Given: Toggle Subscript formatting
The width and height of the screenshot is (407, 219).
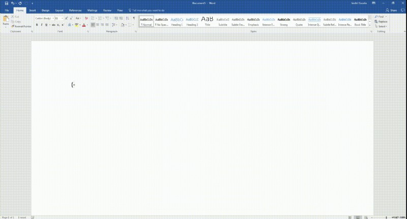Looking at the screenshot, I should (58, 25).
